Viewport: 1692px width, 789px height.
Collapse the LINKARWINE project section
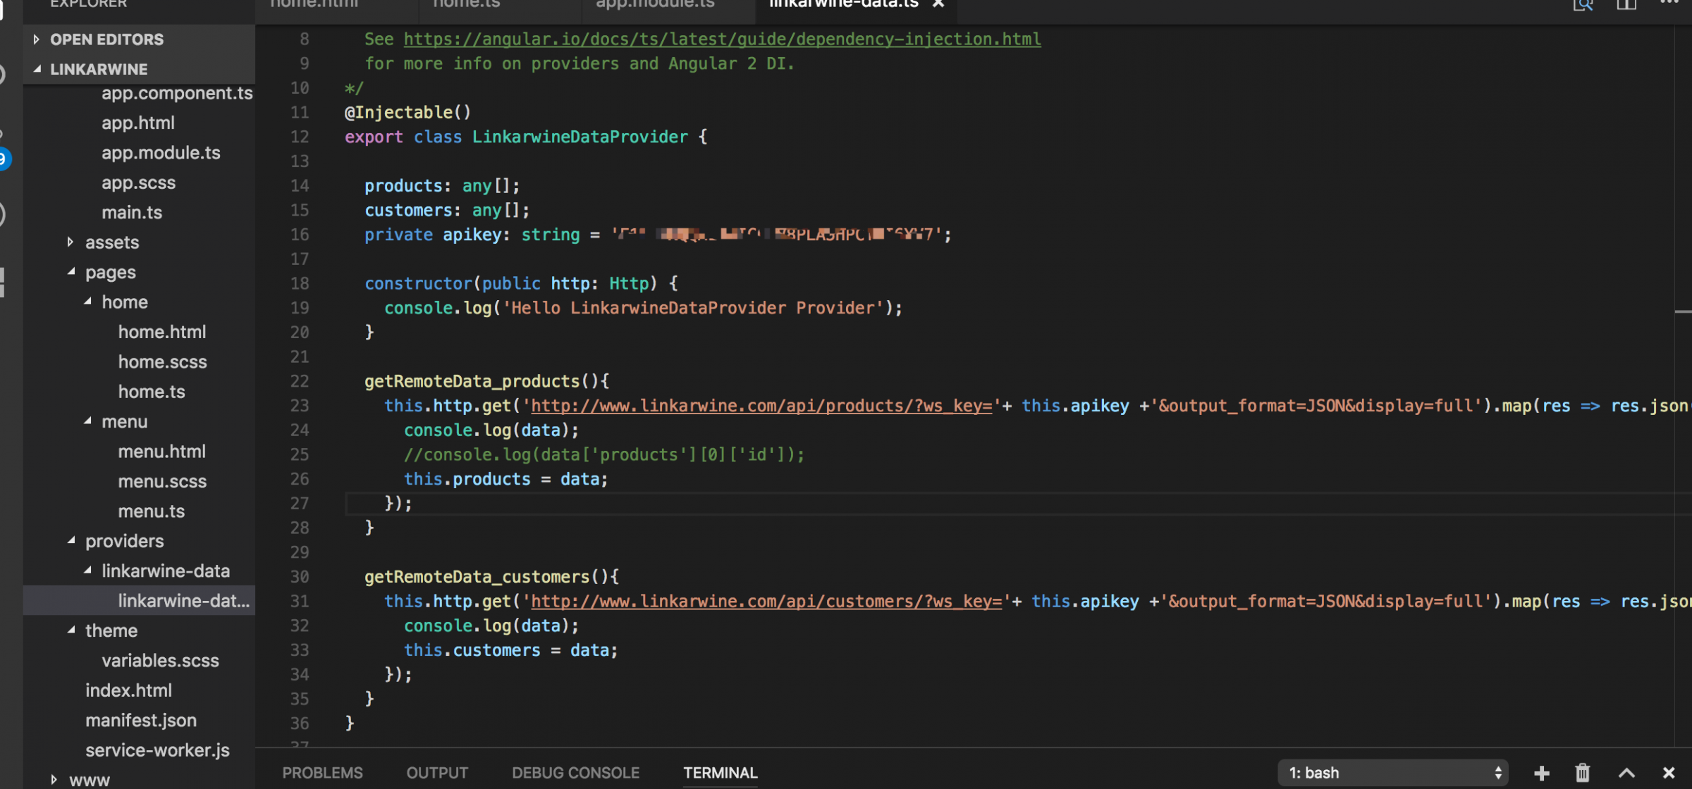37,69
